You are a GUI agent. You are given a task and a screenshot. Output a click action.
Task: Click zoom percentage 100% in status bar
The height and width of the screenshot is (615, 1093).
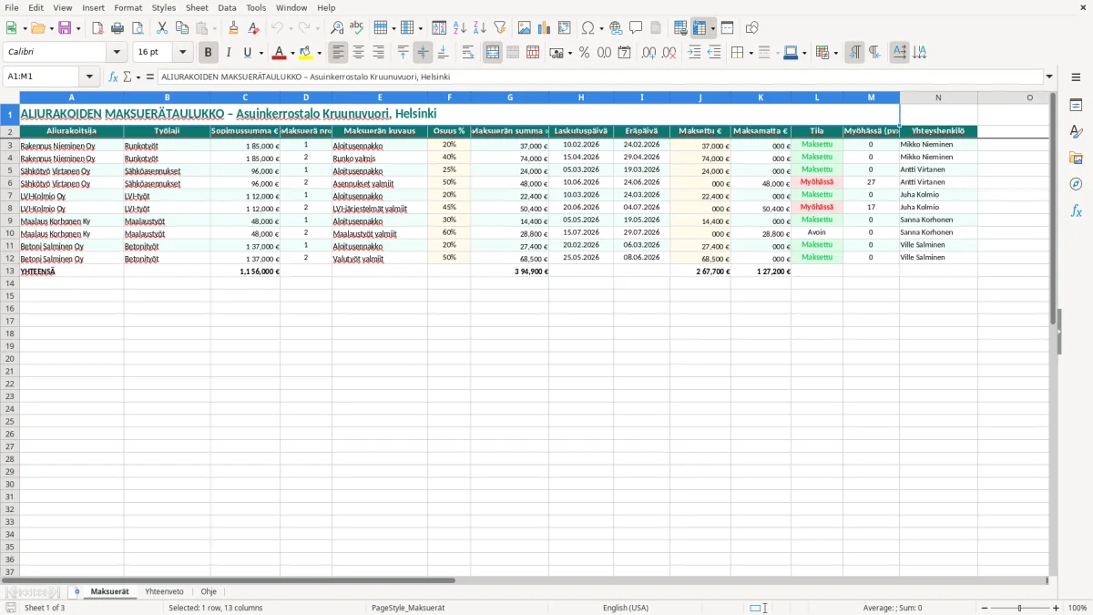[1078, 608]
